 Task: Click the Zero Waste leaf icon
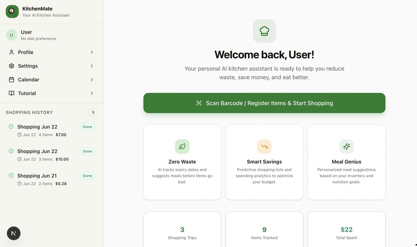182,146
